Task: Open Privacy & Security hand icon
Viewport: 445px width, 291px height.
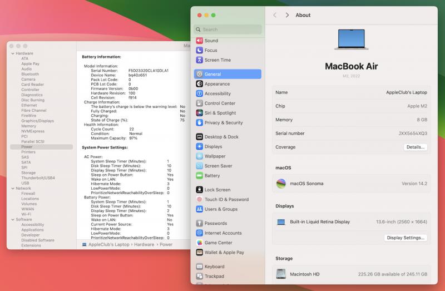Action: (x=199, y=122)
